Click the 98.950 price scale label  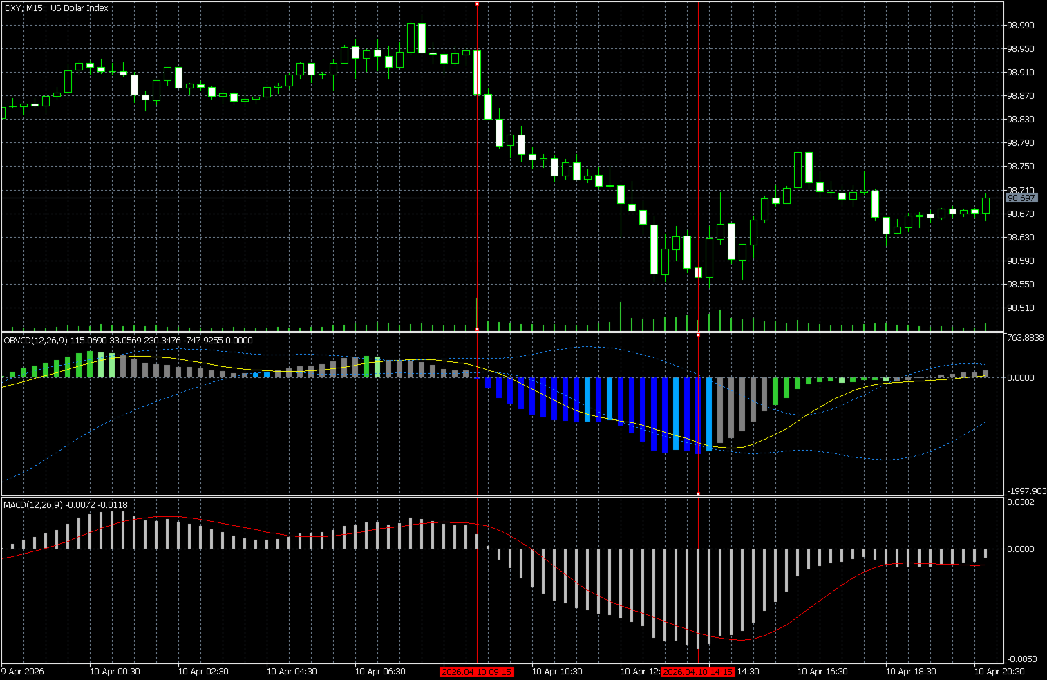(x=1021, y=48)
